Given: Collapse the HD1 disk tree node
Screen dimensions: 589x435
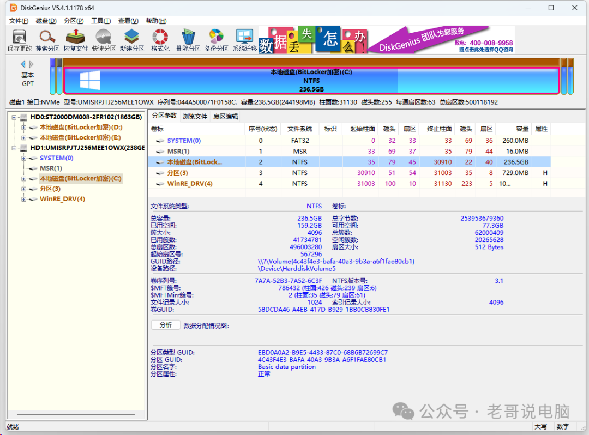Looking at the screenshot, I should 14,148.
